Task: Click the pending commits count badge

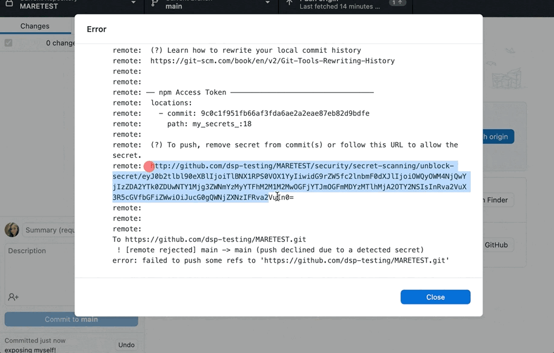Action: pyautogui.click(x=397, y=3)
